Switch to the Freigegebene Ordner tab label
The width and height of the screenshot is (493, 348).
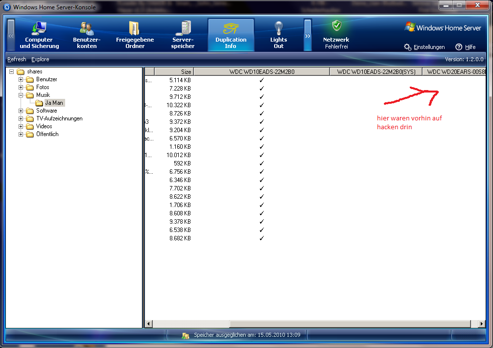(135, 43)
